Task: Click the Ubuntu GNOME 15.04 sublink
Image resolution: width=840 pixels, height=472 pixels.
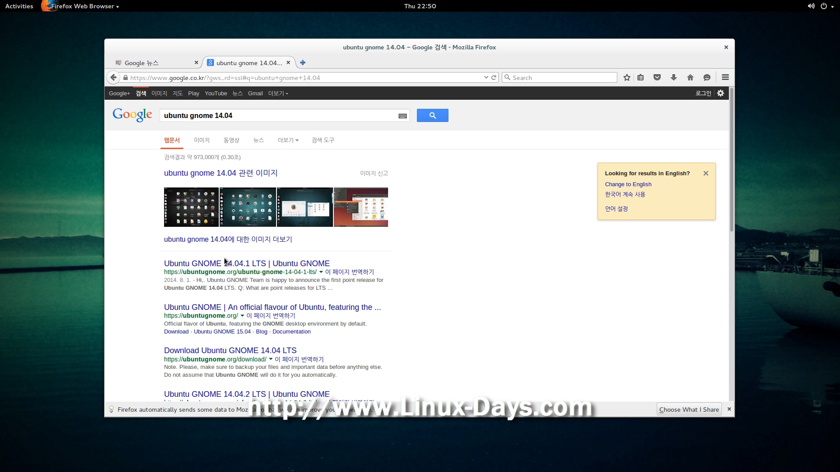Action: pos(222,331)
